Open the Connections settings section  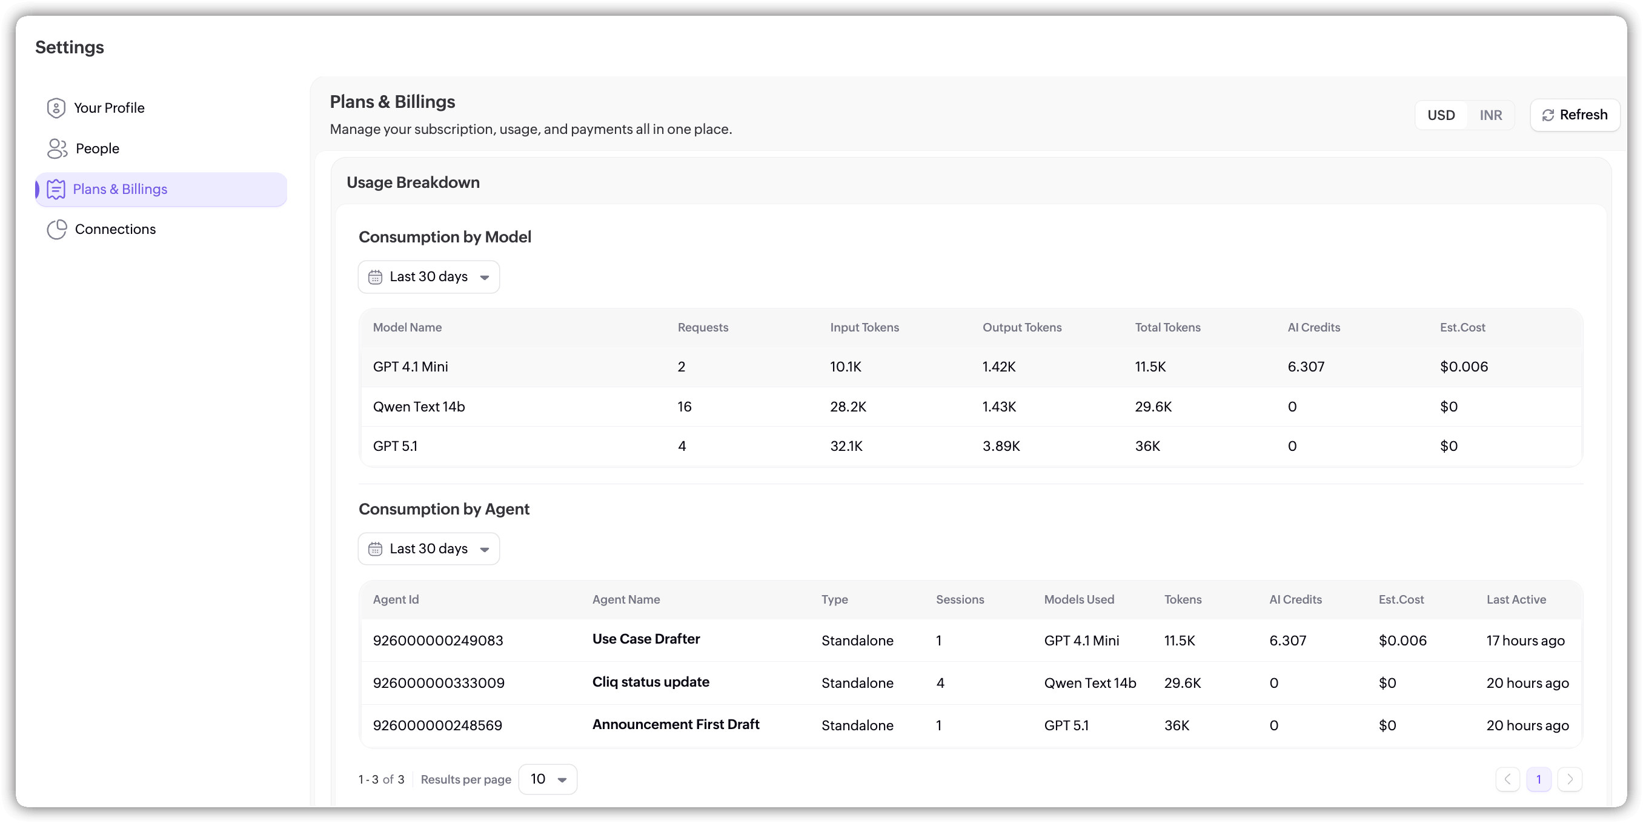point(115,230)
